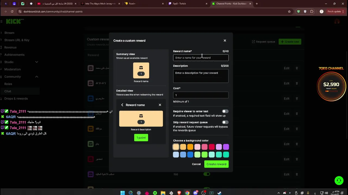Viewport: 348px width, 195px height.
Task: Click the Edit link in the first reward row
Action: [287, 68]
